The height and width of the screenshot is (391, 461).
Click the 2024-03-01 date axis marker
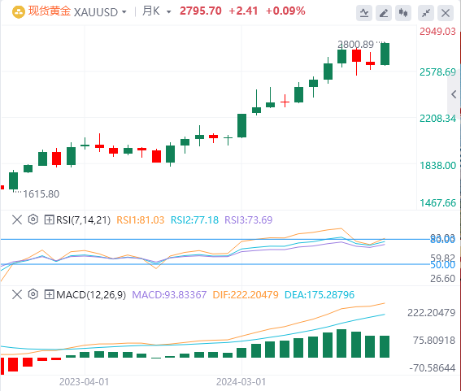241,382
